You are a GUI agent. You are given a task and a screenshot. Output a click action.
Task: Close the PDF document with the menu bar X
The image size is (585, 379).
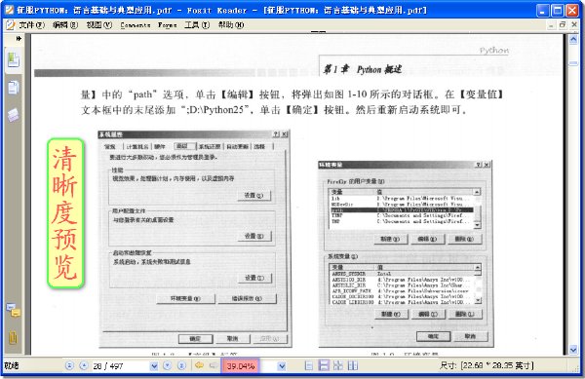click(574, 25)
